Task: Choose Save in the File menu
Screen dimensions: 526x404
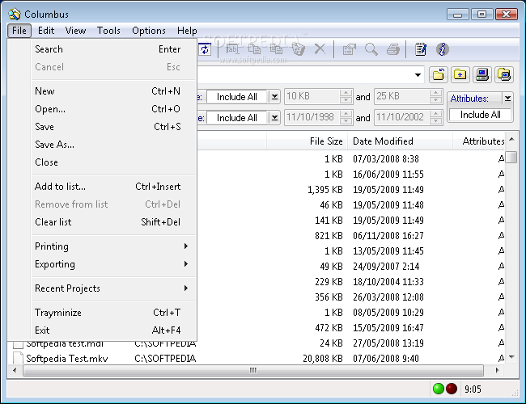Action: (x=113, y=127)
